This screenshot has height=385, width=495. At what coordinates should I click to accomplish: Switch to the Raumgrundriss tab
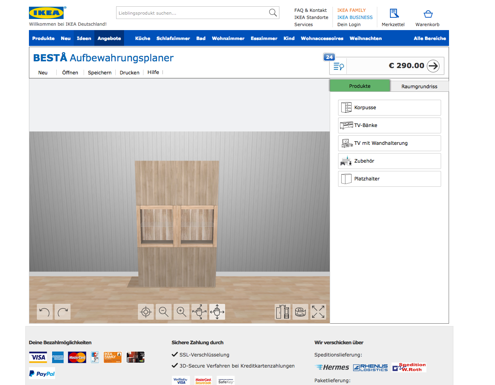(419, 86)
